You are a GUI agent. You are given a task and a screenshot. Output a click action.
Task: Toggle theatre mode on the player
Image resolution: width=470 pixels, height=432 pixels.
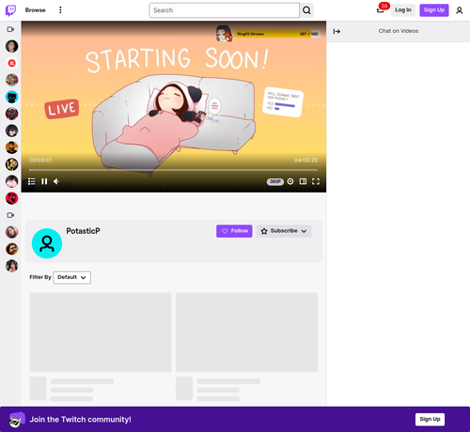[303, 181]
